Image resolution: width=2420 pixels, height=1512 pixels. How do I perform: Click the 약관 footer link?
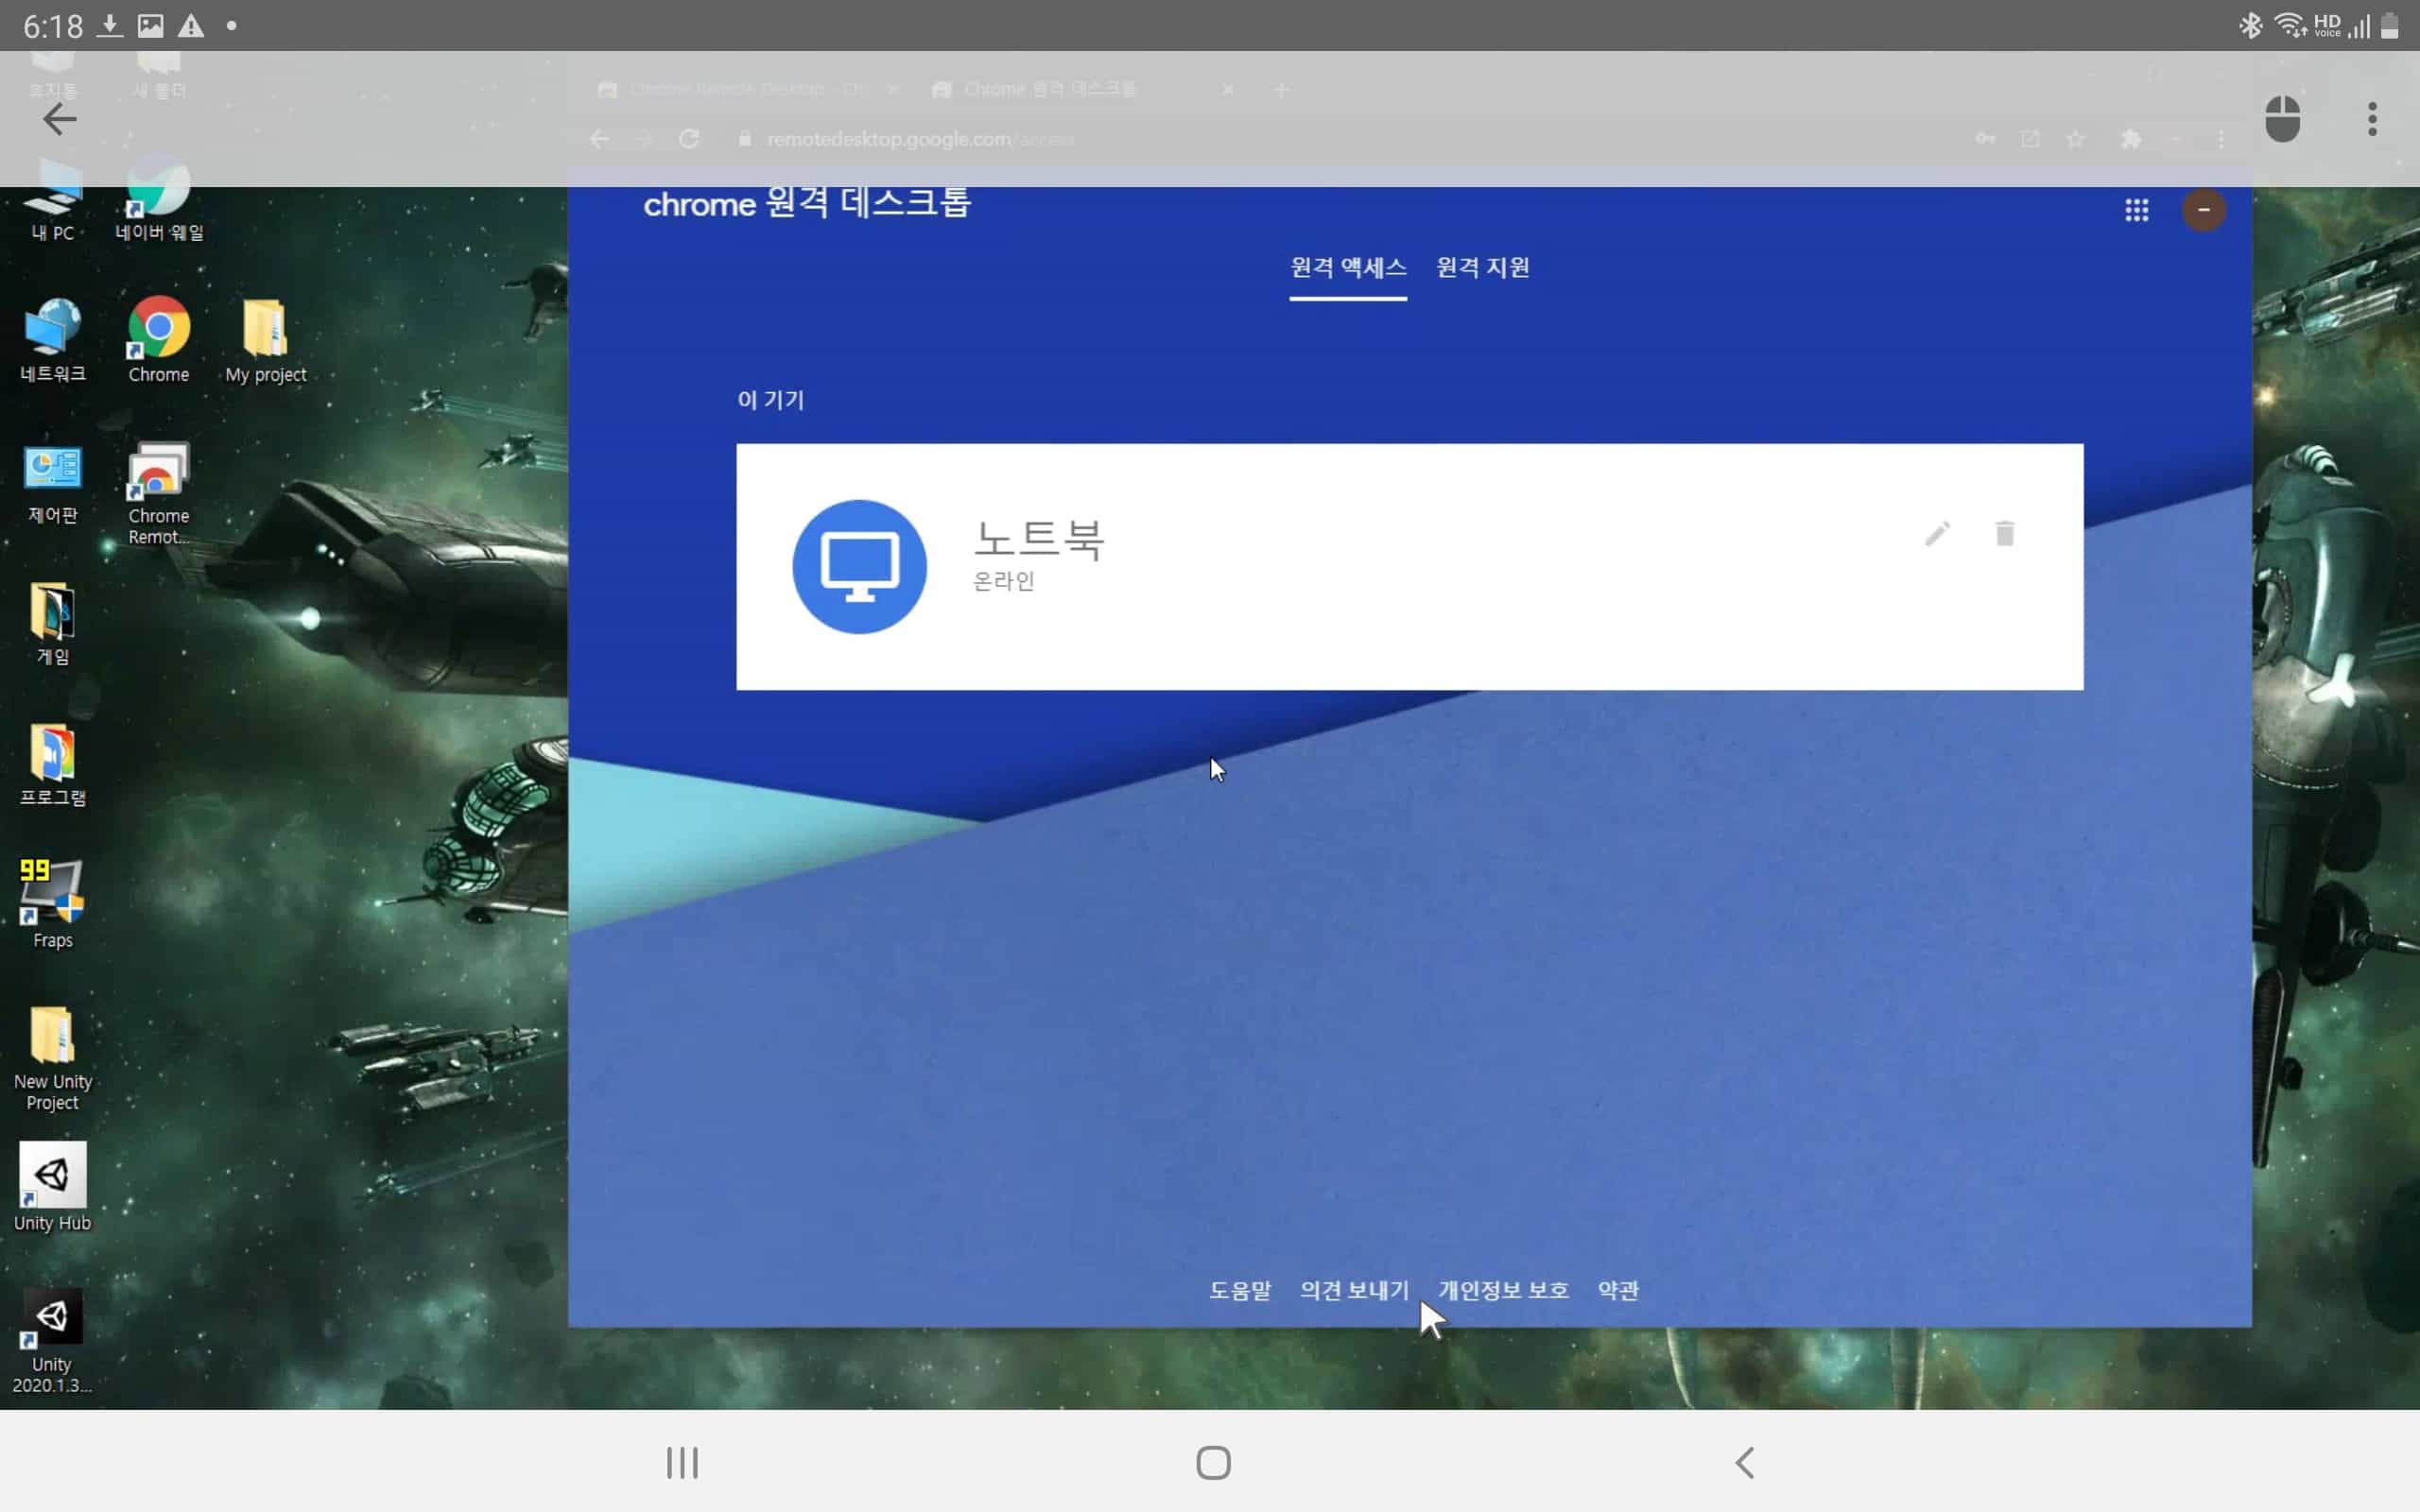(x=1618, y=1290)
